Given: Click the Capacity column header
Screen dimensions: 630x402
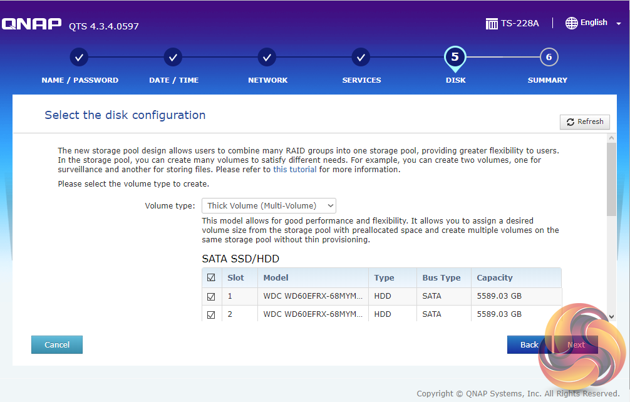Looking at the screenshot, I should point(495,277).
